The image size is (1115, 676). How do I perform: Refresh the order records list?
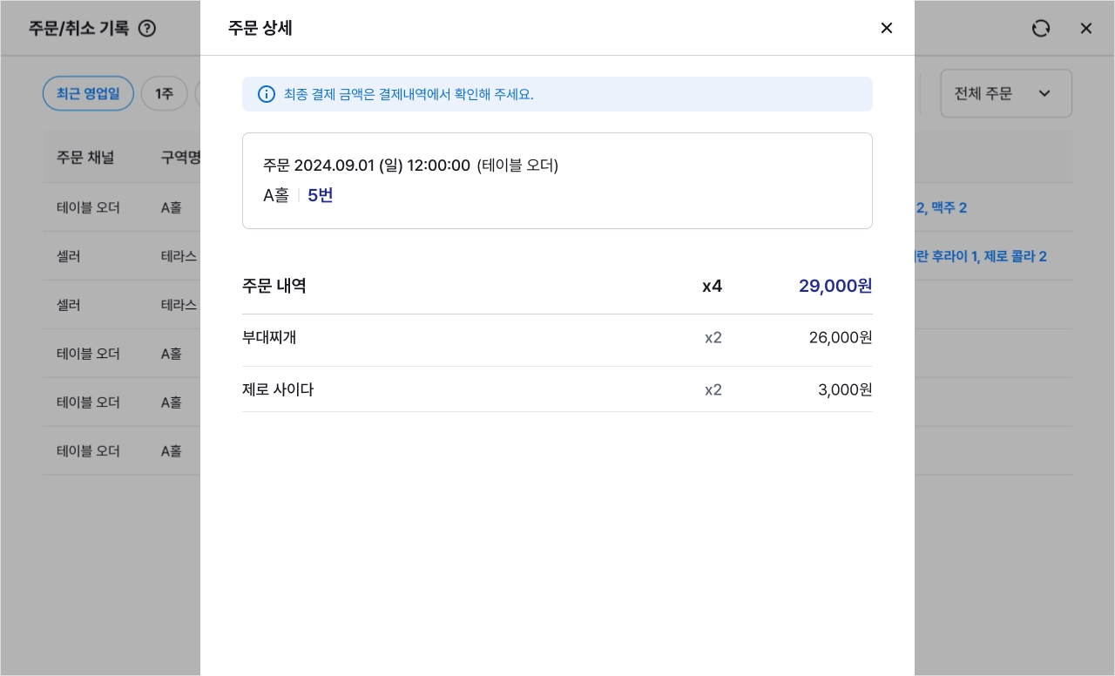pyautogui.click(x=1041, y=28)
